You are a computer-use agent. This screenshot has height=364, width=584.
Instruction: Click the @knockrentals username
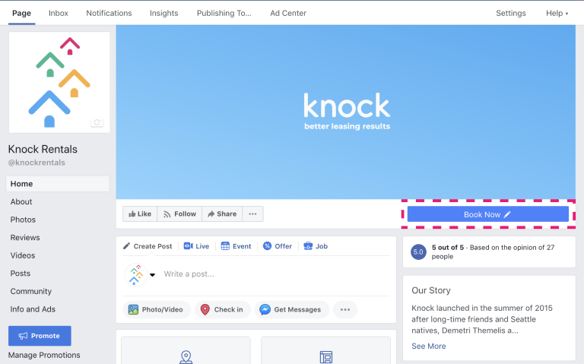36,163
